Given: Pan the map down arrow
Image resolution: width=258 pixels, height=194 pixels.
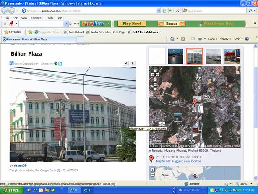Looking at the screenshot, I should (x=155, y=79).
